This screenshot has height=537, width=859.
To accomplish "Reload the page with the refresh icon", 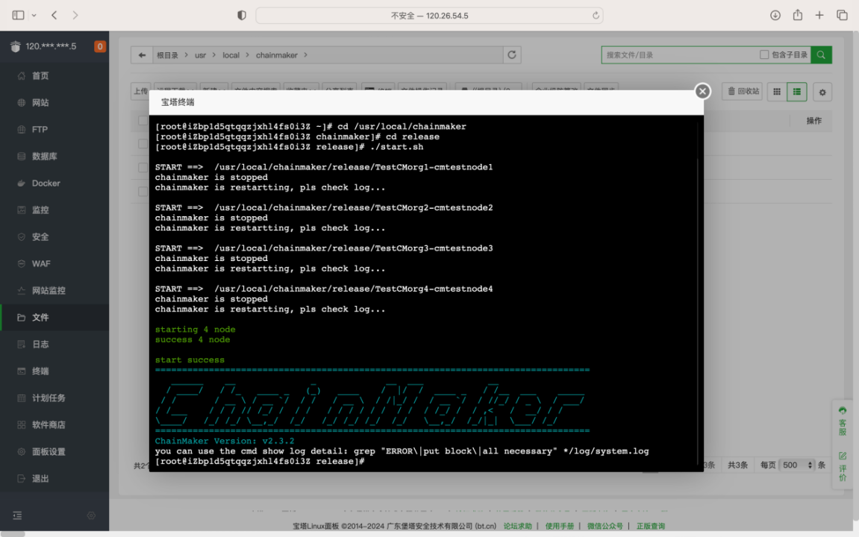I will pyautogui.click(x=596, y=16).
